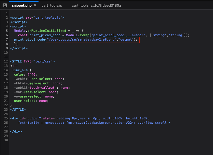Click -o-user-select property line
Screen dimensions: 213x155
point(34,96)
